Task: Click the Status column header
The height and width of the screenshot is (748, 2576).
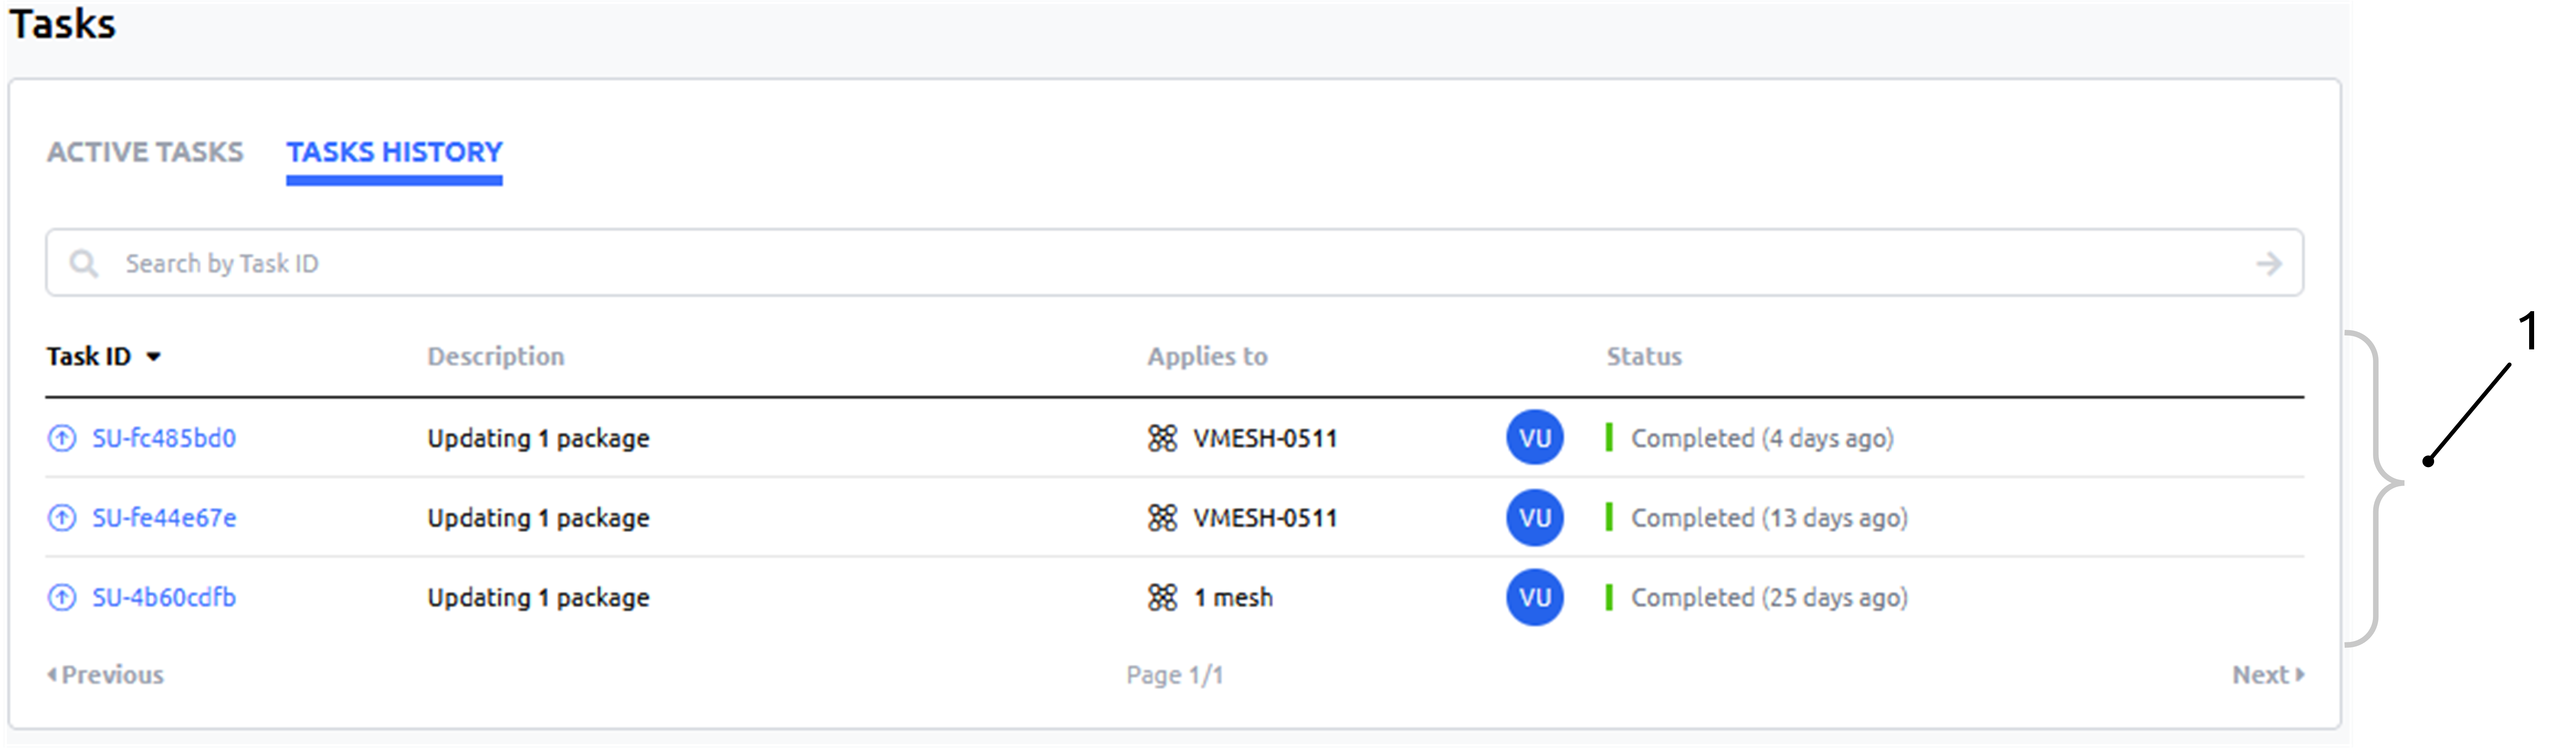Action: pyautogui.click(x=1644, y=357)
